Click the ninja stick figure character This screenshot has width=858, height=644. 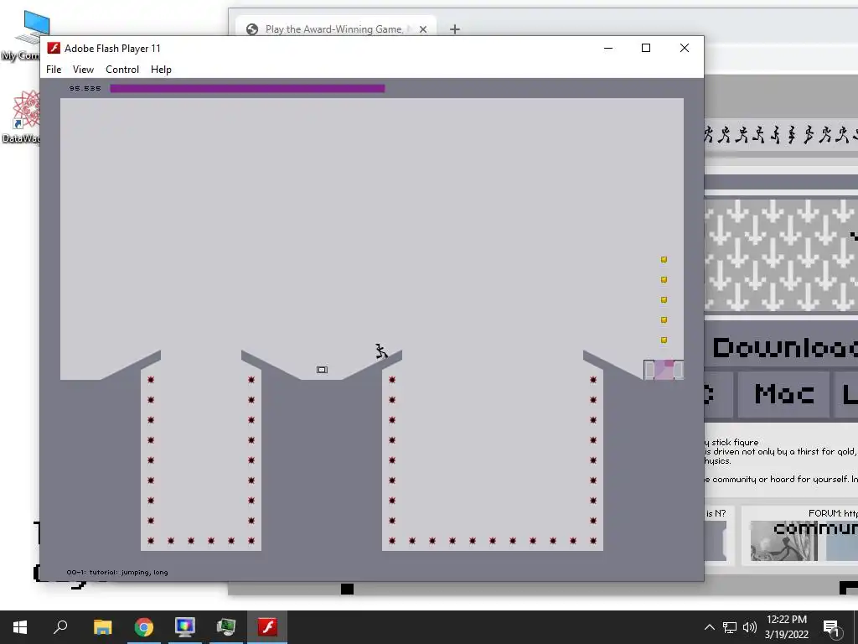pos(381,351)
